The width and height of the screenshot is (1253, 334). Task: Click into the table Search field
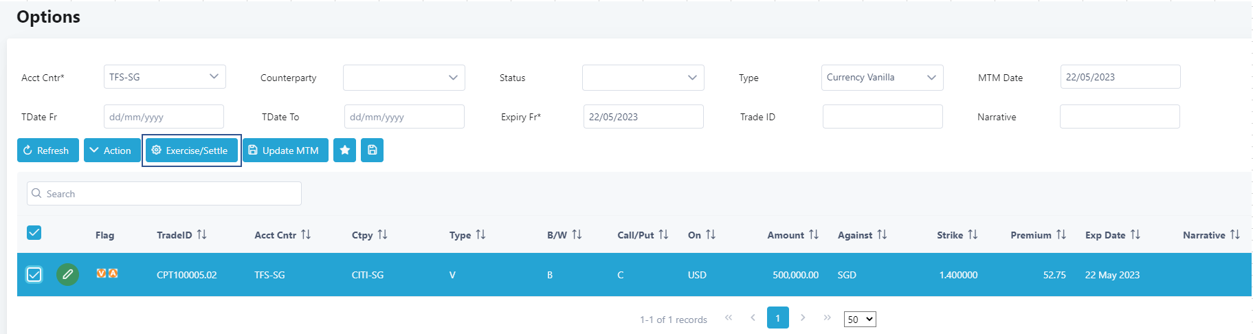[164, 194]
